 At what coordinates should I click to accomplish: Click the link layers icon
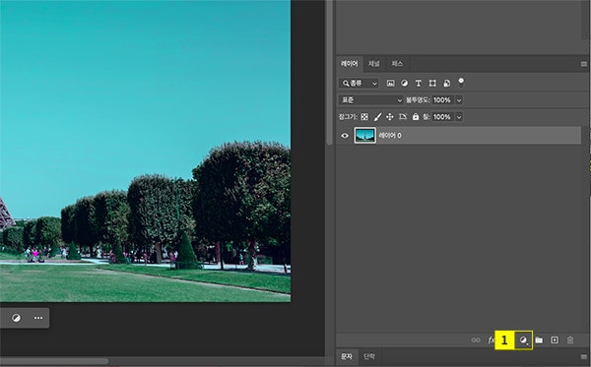(476, 340)
